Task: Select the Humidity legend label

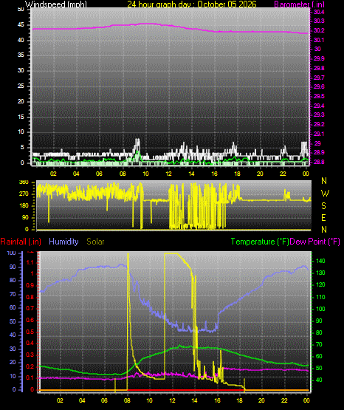Action: (x=63, y=242)
